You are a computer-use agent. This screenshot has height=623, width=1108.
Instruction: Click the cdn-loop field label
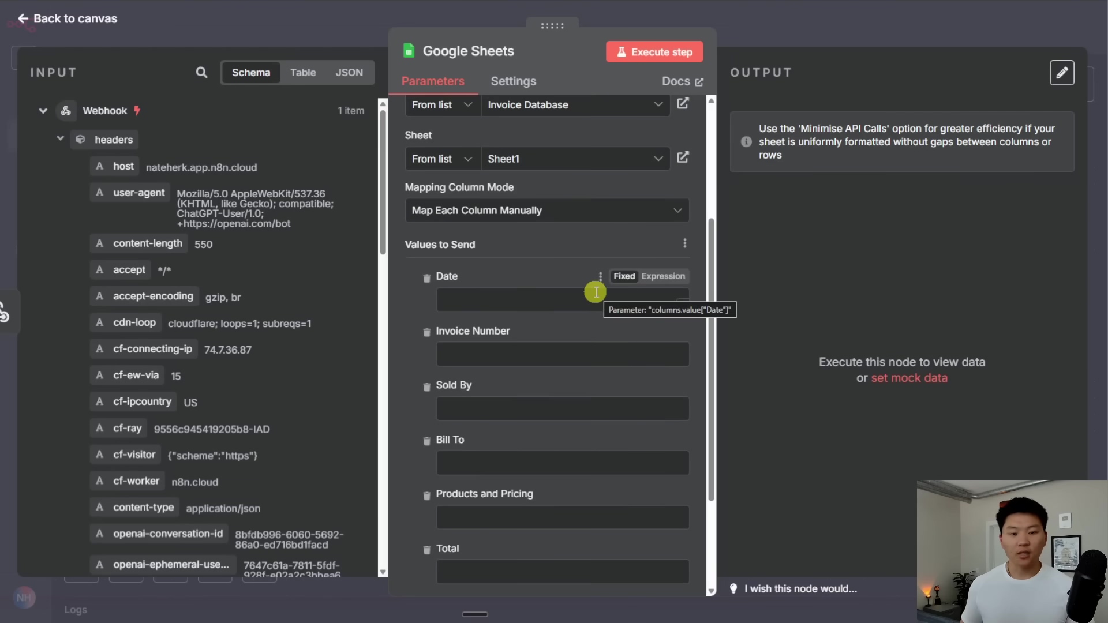click(134, 322)
